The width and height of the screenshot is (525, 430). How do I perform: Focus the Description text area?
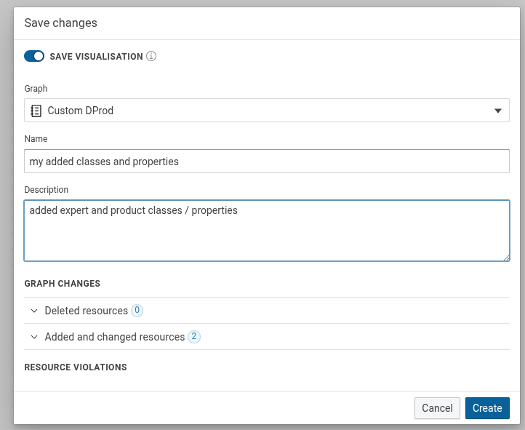coord(266,230)
